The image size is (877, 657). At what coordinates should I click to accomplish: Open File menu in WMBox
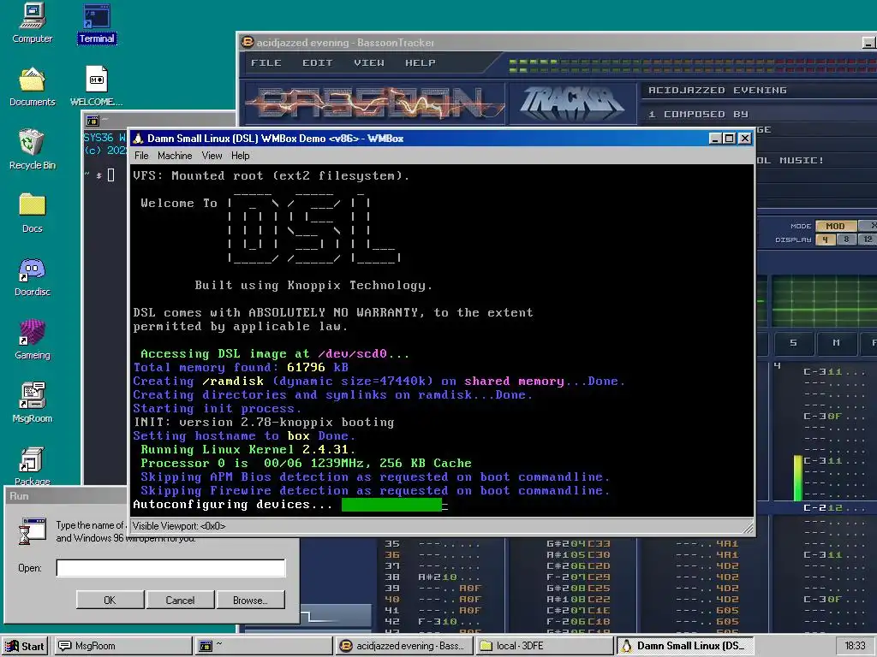tap(141, 156)
